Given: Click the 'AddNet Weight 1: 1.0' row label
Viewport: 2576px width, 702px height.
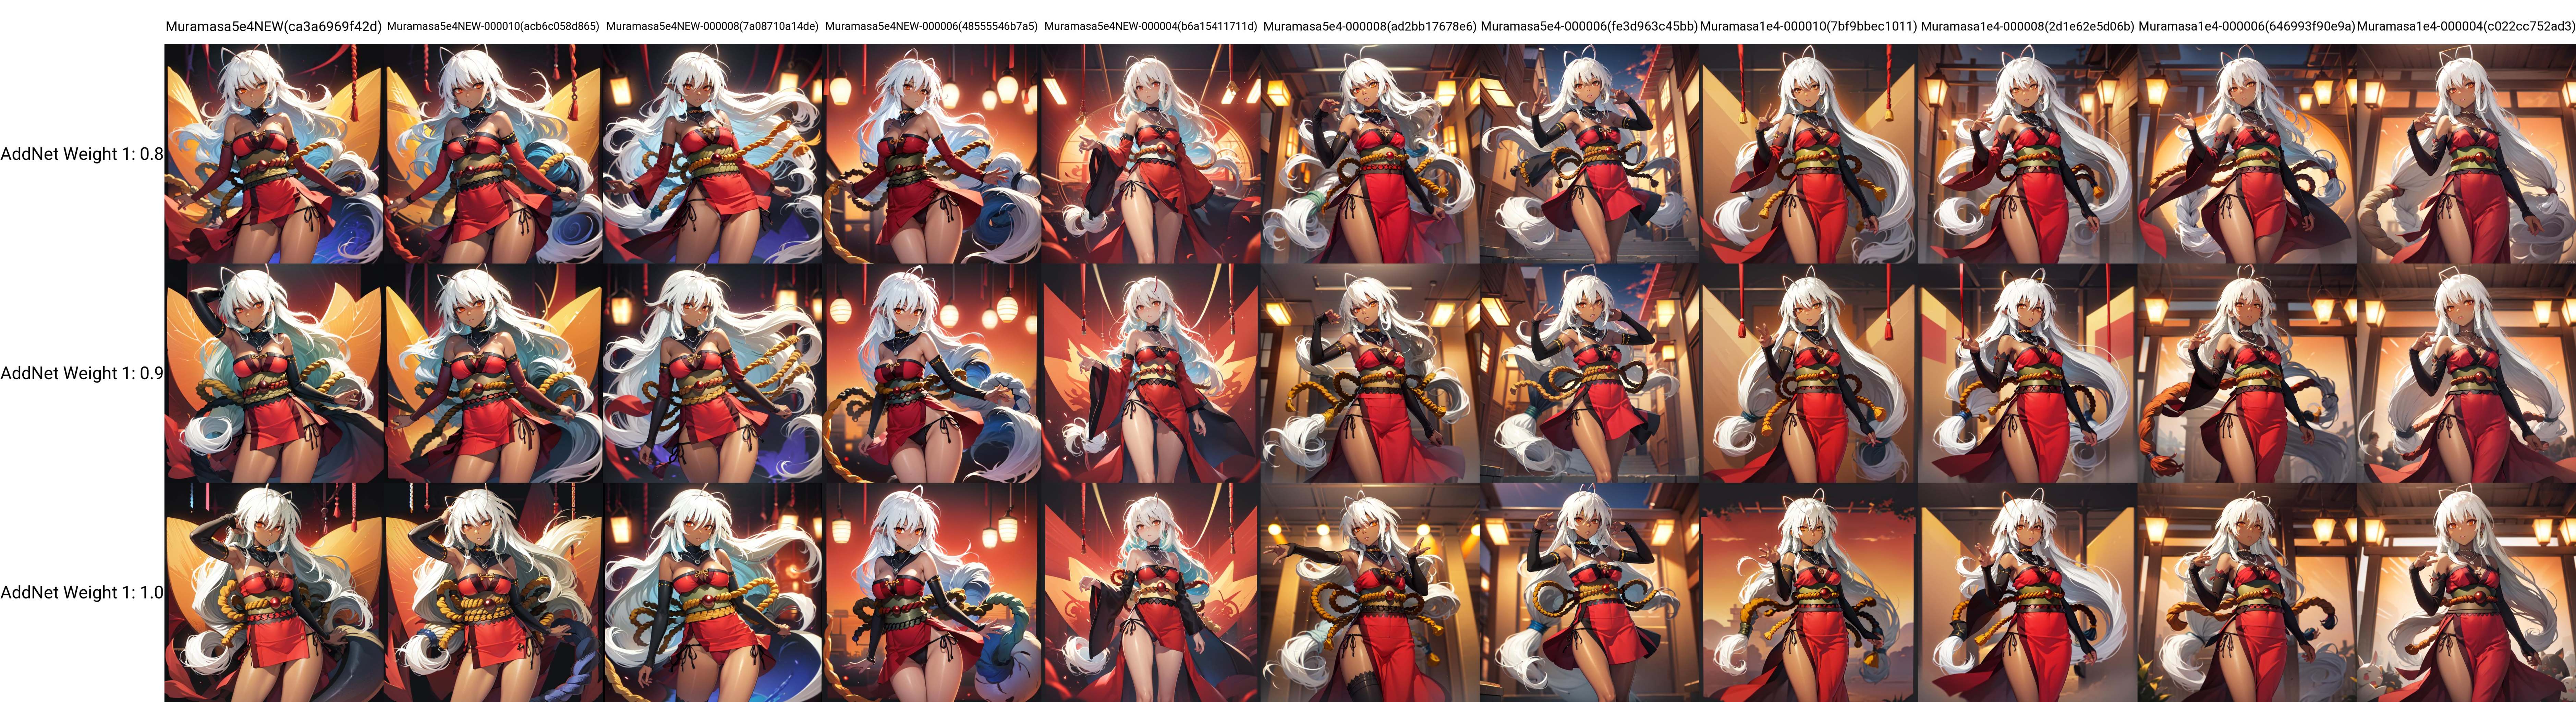Looking at the screenshot, I should click(82, 592).
